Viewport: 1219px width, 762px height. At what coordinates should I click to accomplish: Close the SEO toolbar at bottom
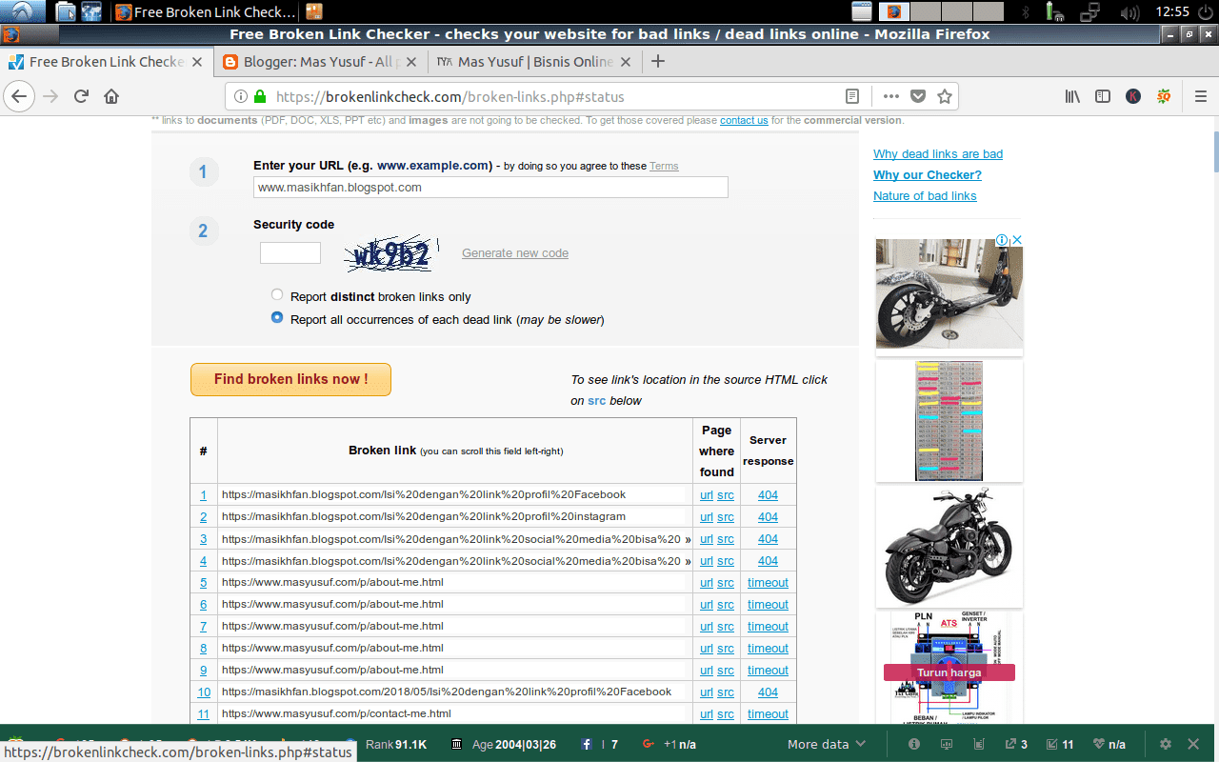coord(1194,744)
